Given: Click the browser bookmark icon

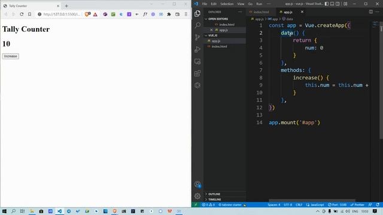Looking at the screenshot, I should pos(29,14).
